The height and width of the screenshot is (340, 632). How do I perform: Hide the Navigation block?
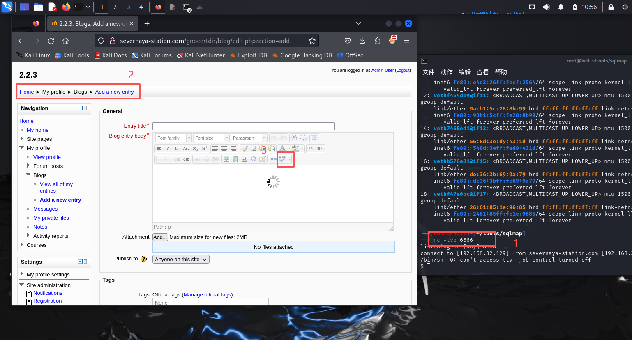(80, 108)
